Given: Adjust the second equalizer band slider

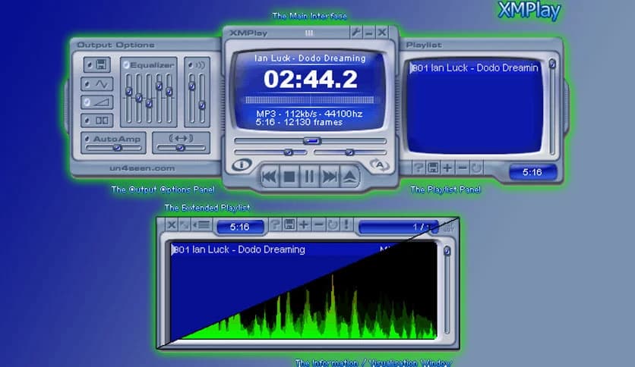Looking at the screenshot, I should [x=139, y=99].
